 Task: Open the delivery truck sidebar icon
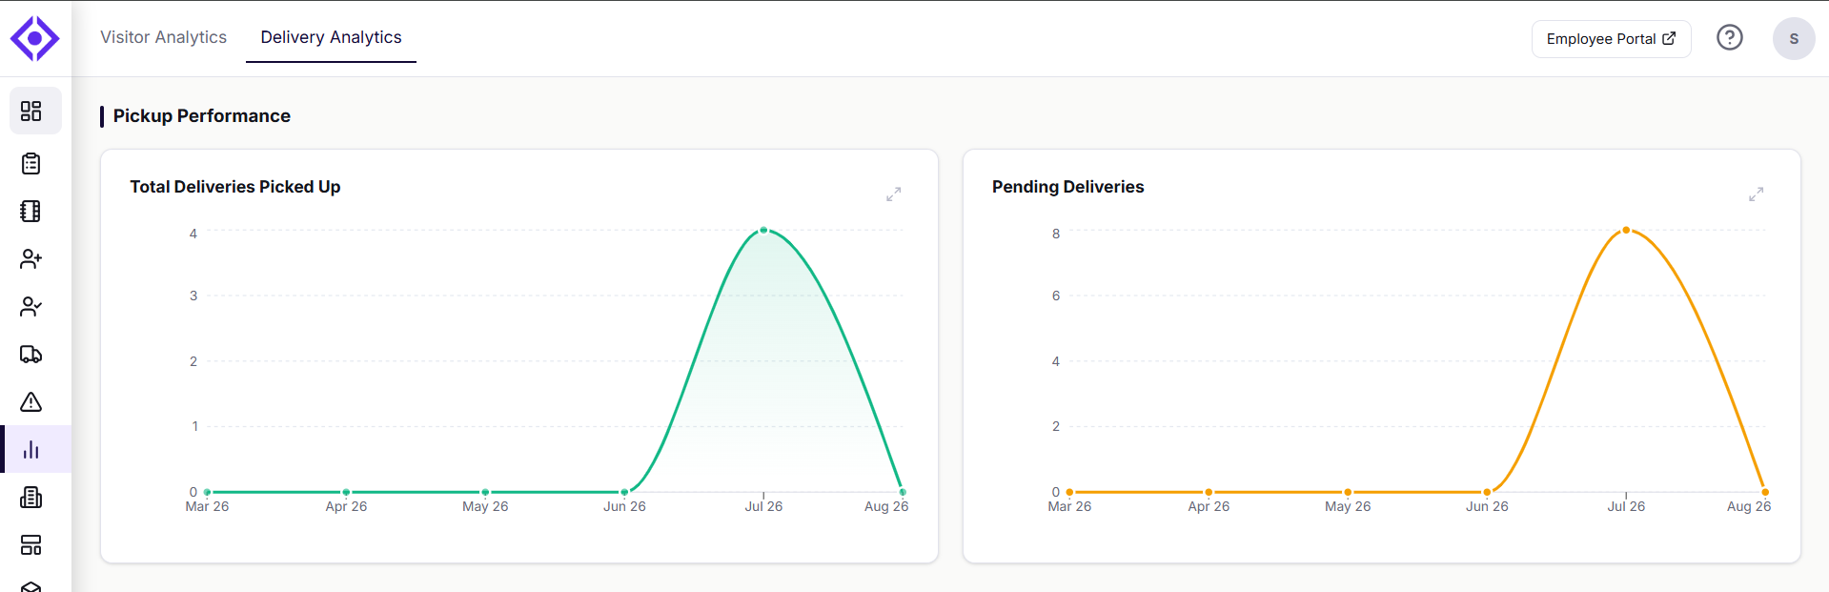coord(31,355)
